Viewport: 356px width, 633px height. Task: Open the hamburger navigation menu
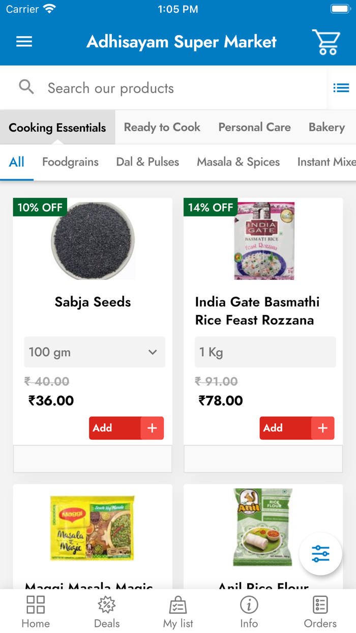point(24,42)
